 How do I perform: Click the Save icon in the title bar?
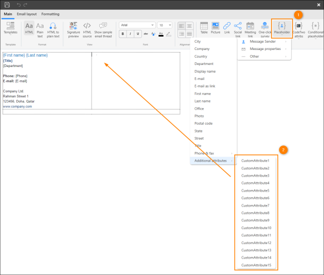point(7,5)
